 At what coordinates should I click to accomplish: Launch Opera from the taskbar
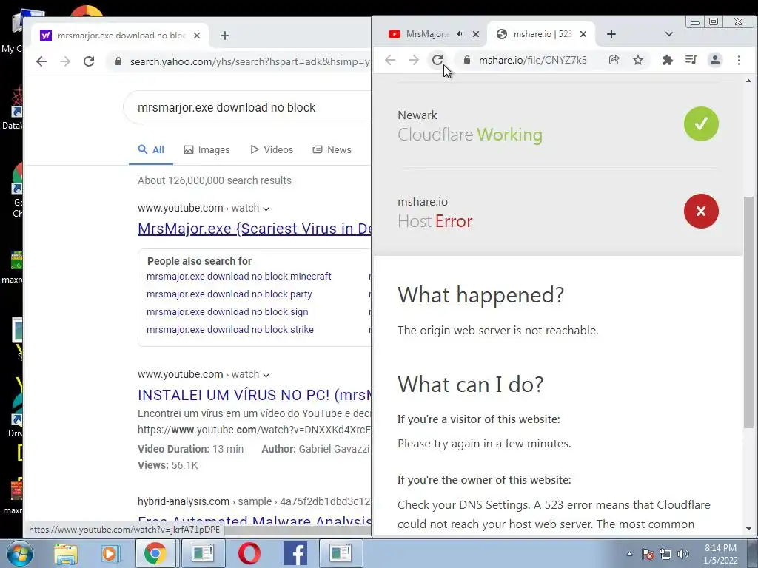[249, 553]
